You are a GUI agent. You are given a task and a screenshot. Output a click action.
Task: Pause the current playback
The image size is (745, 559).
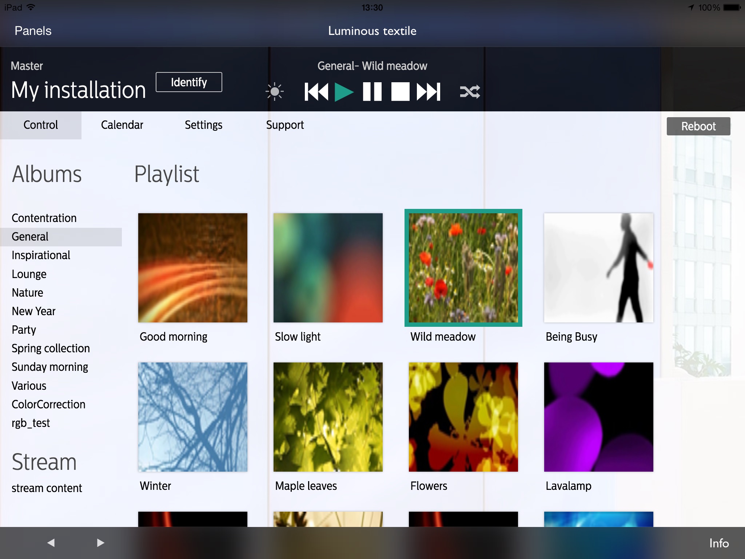click(372, 91)
